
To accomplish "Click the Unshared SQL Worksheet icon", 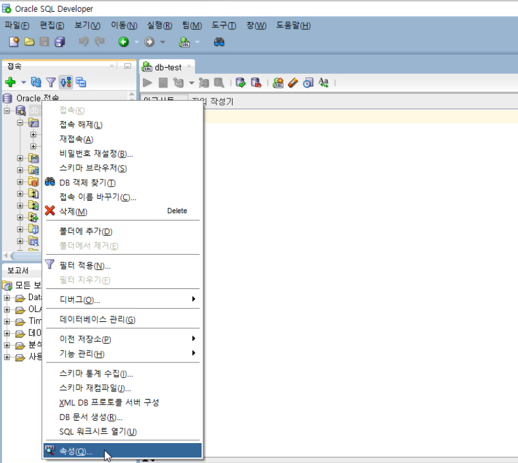I will point(278,83).
